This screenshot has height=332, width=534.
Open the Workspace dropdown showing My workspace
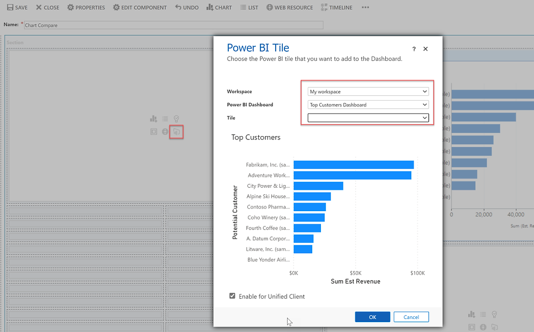tap(368, 91)
